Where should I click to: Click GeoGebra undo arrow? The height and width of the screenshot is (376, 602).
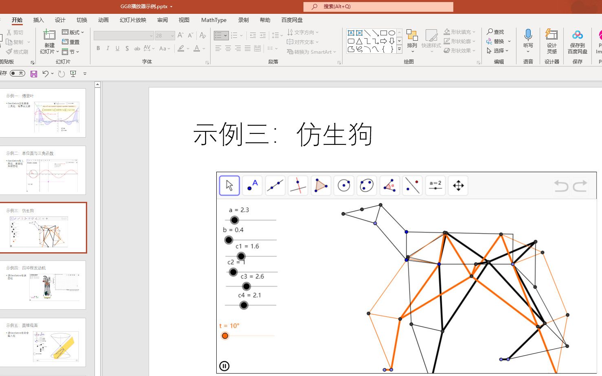click(561, 186)
